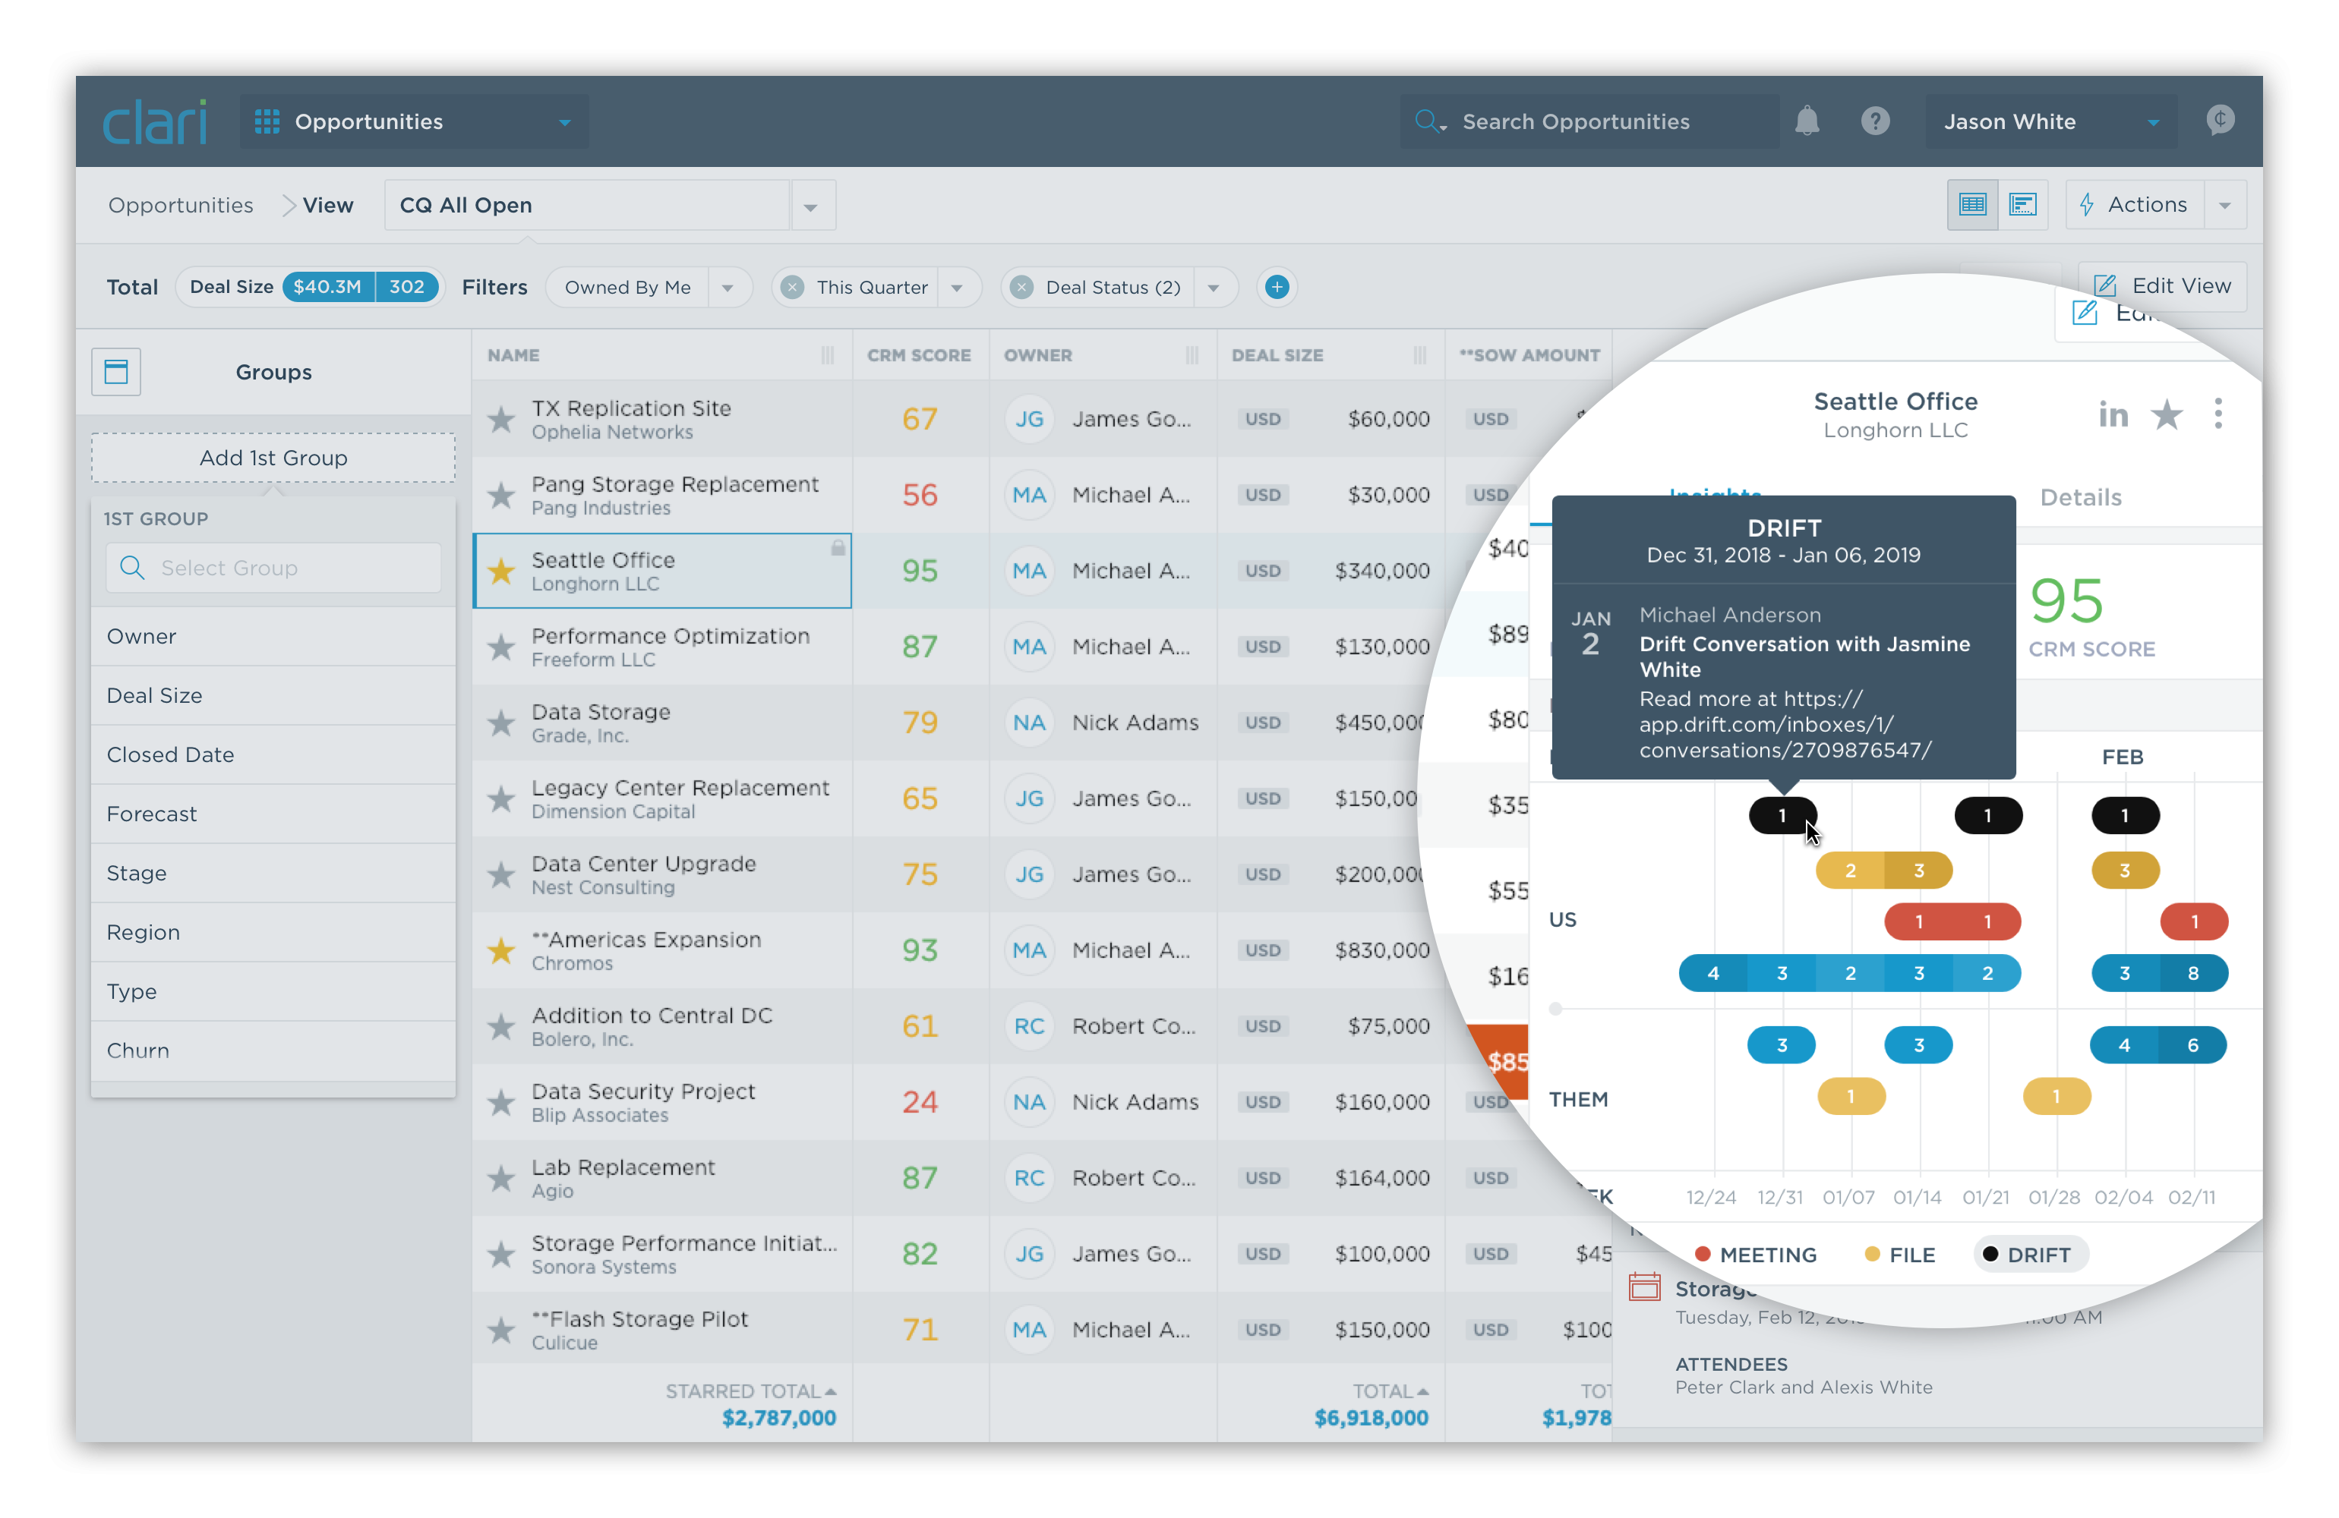Click the Clari logo

(x=154, y=122)
